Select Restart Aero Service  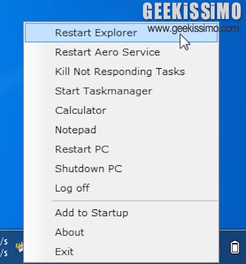coord(121,52)
